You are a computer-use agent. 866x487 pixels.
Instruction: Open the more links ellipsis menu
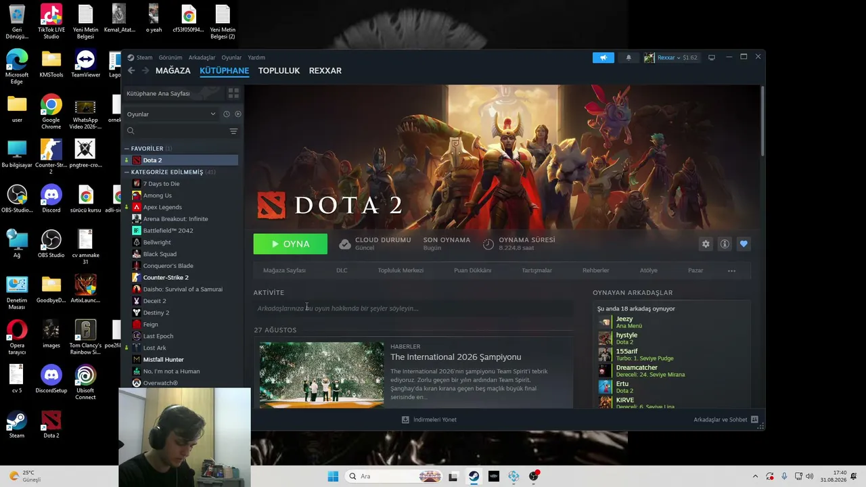pos(731,271)
